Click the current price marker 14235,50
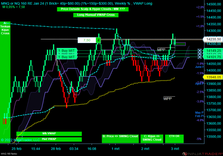The image size is (223, 156). [213, 39]
